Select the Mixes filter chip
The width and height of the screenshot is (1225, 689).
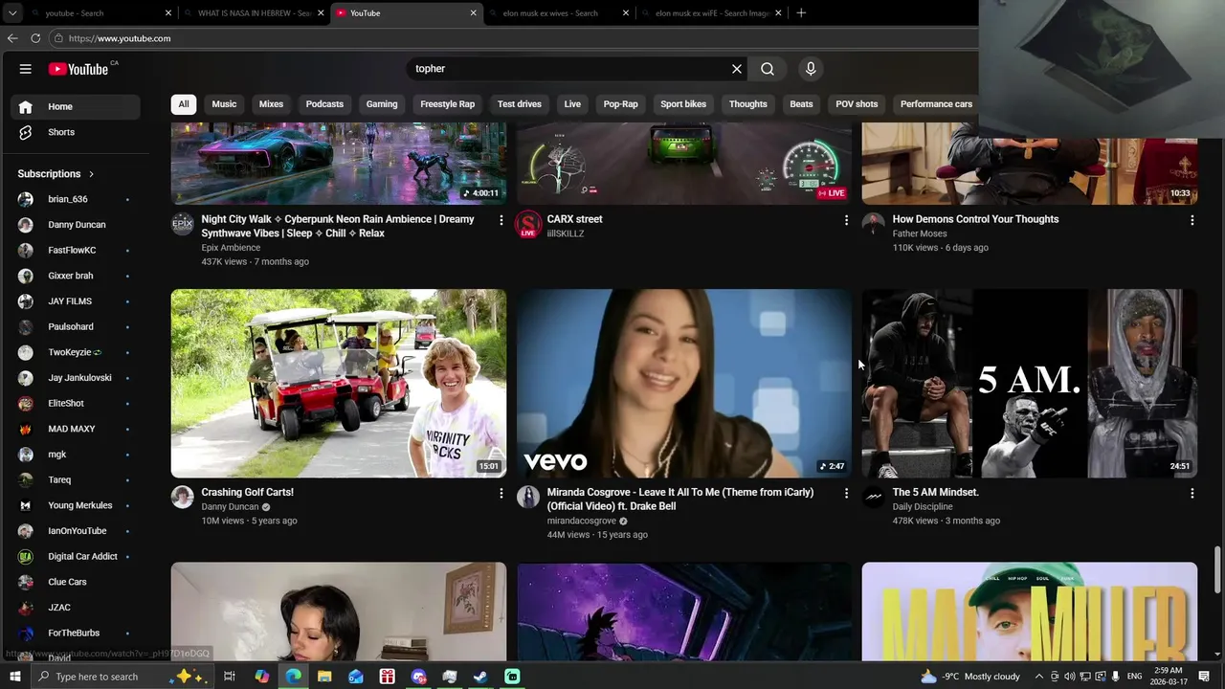(x=272, y=104)
